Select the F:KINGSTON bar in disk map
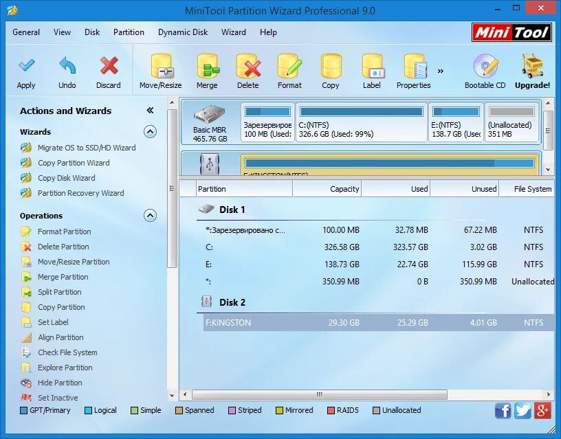561x439 pixels. pyautogui.click(x=390, y=164)
